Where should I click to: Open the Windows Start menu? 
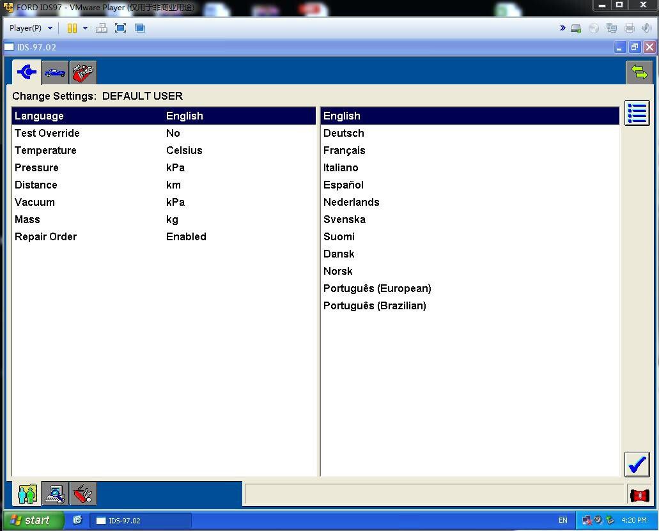point(31,520)
